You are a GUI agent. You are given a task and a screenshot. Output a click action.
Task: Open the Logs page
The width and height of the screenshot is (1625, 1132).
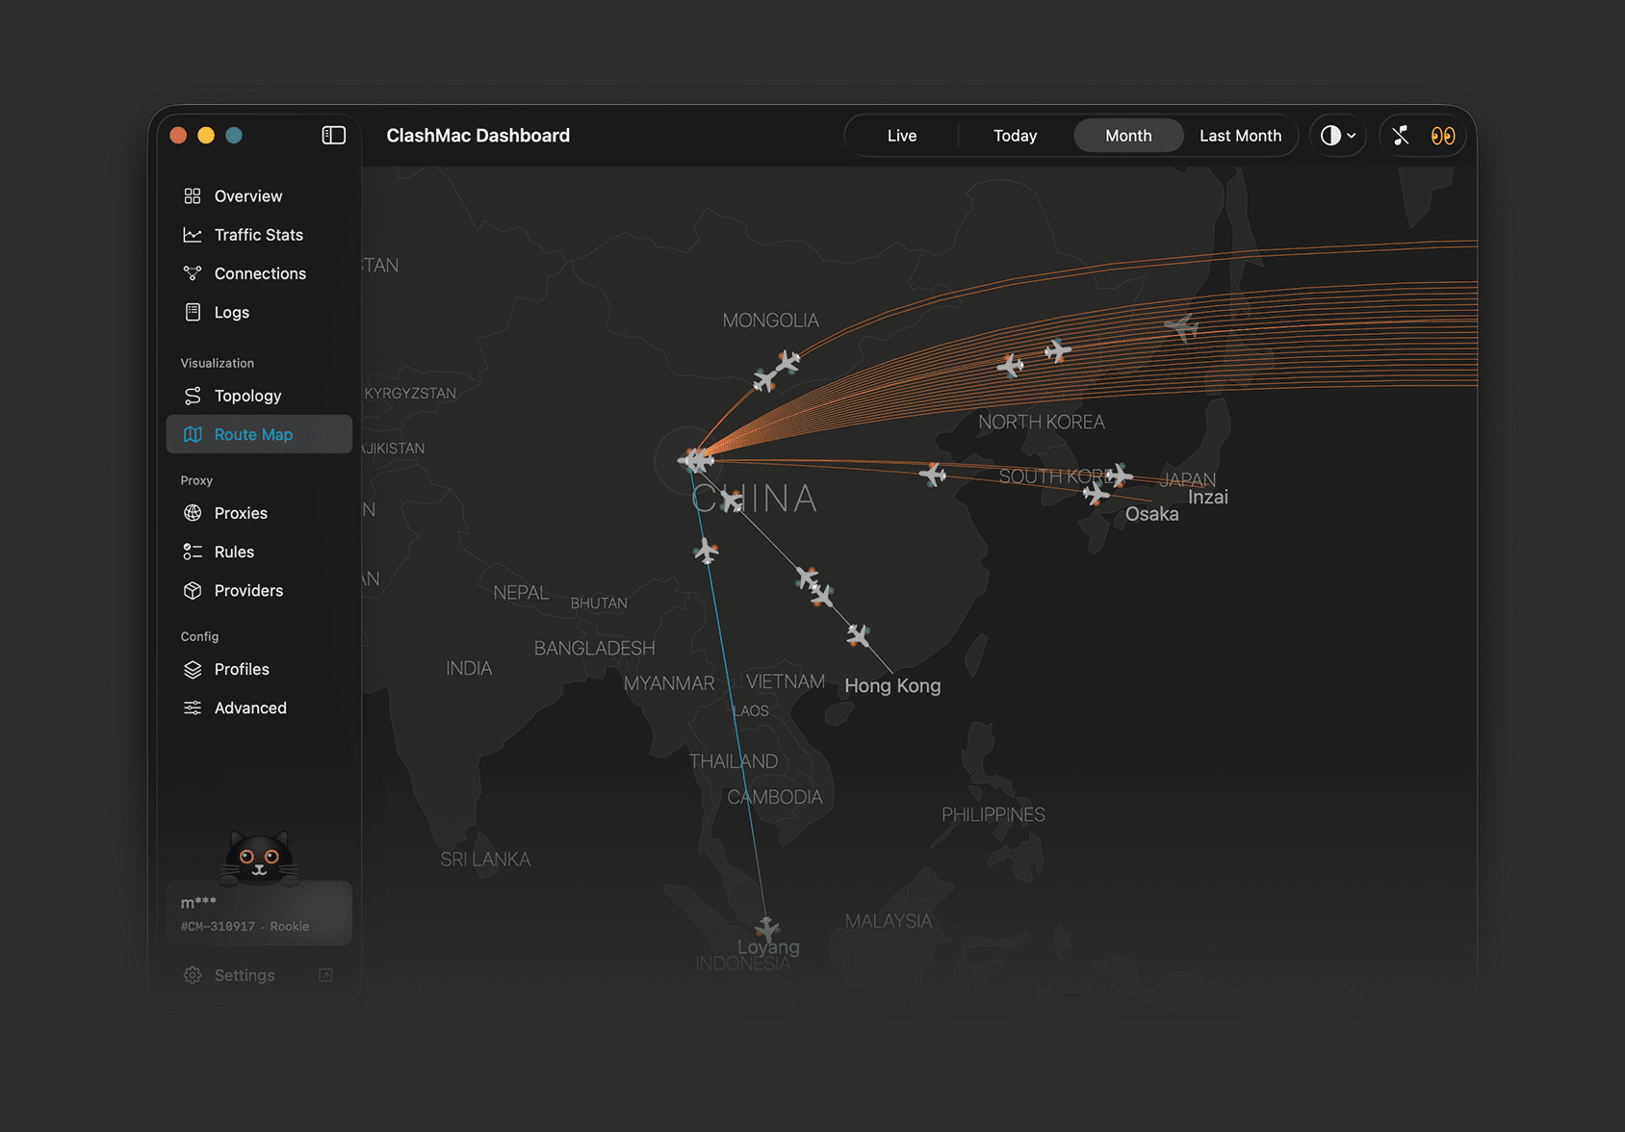(x=259, y=312)
